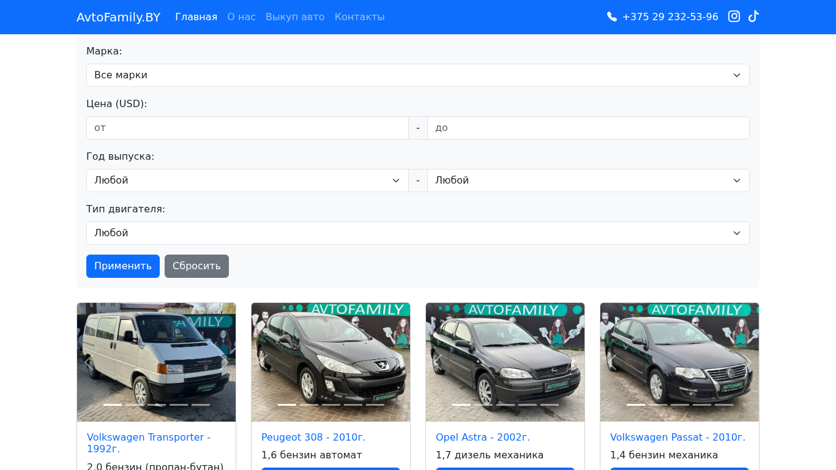Select second slide indicator on Peugeot 308 photo

pyautogui.click(x=309, y=405)
